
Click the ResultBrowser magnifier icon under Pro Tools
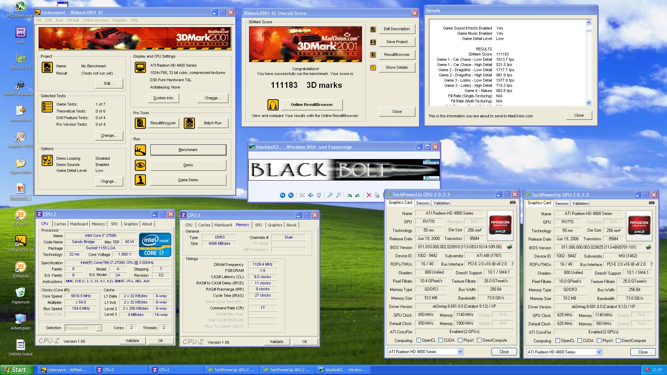tap(140, 123)
